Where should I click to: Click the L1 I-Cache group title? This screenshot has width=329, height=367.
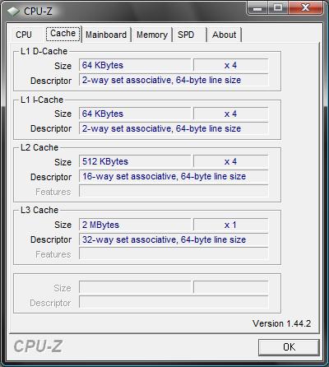pyautogui.click(x=42, y=100)
